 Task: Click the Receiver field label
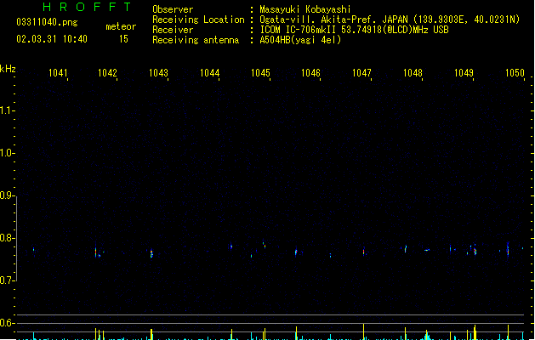coord(173,30)
